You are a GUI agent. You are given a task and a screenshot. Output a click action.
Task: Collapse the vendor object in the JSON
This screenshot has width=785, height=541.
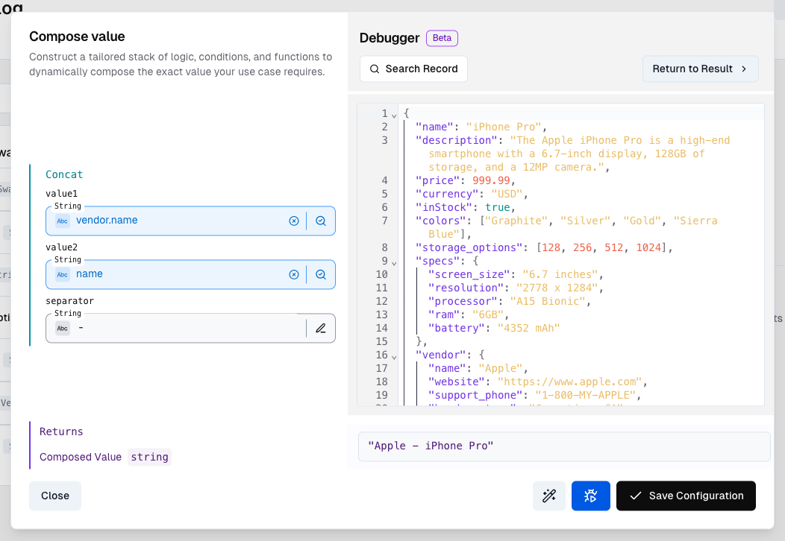394,355
